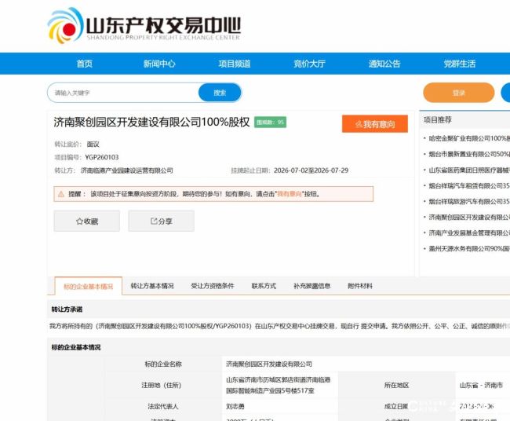510x421 pixels.
Task: Open the 附件材料 tab
Action: (x=360, y=286)
